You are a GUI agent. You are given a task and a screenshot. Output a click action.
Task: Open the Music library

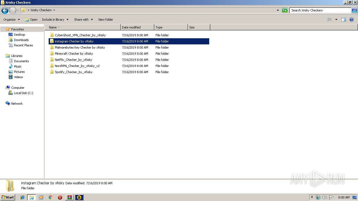[18, 66]
